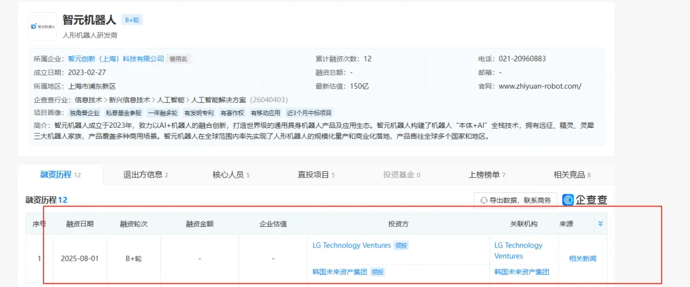This screenshot has width=690, height=287.
Task: Expand table columns with double-chevron icon
Action: pos(600,224)
